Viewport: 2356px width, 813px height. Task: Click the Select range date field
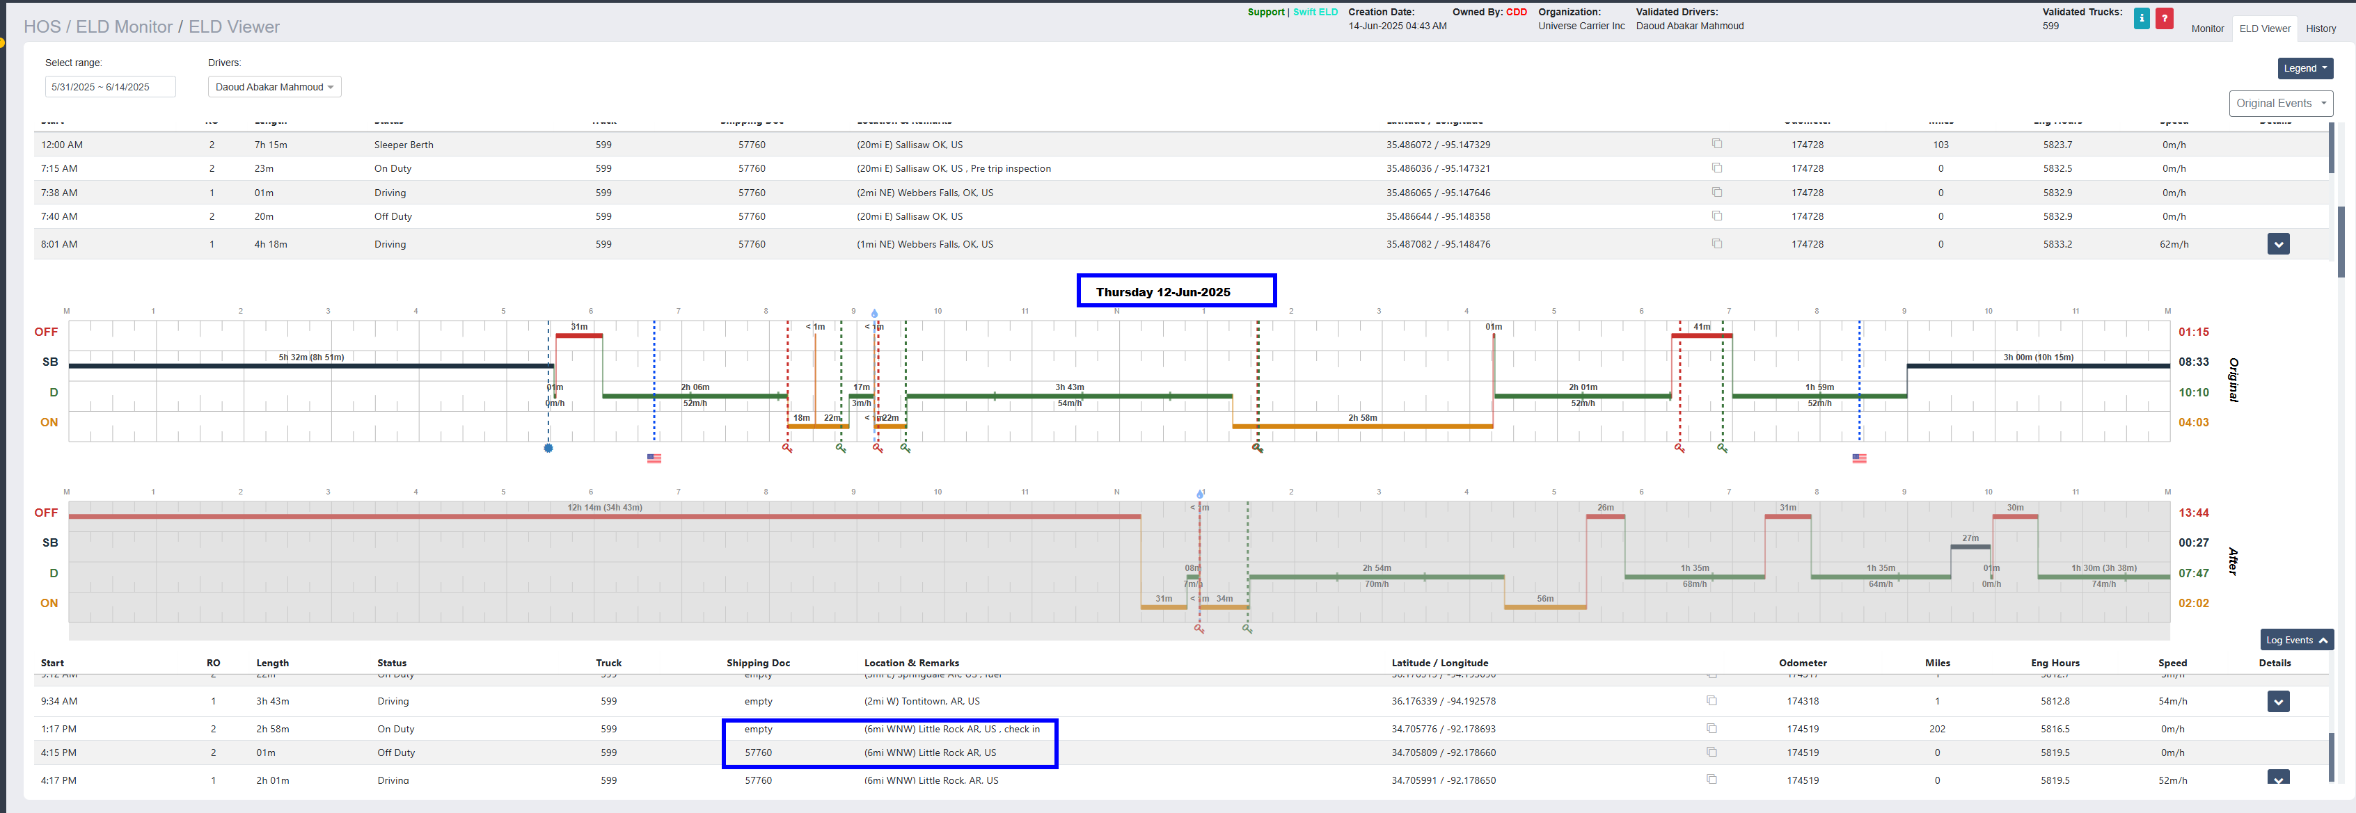click(x=110, y=87)
